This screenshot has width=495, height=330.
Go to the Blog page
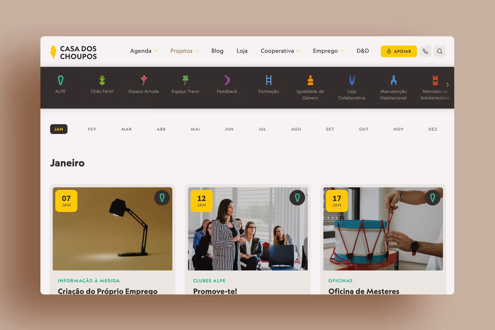pos(217,51)
